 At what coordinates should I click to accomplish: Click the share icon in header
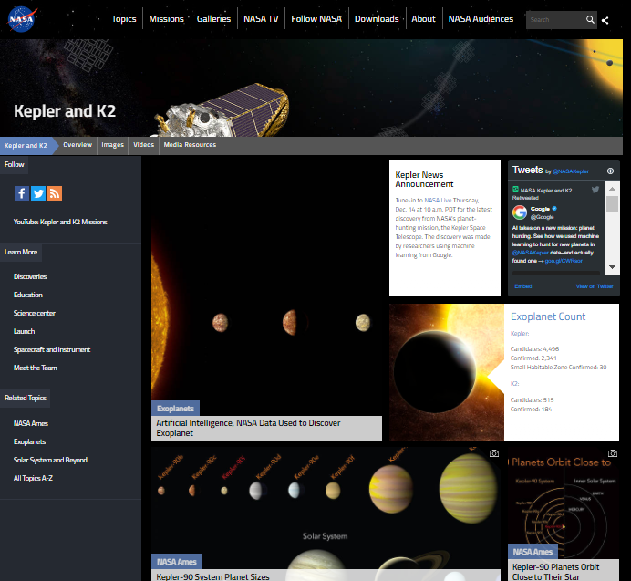[x=605, y=20]
